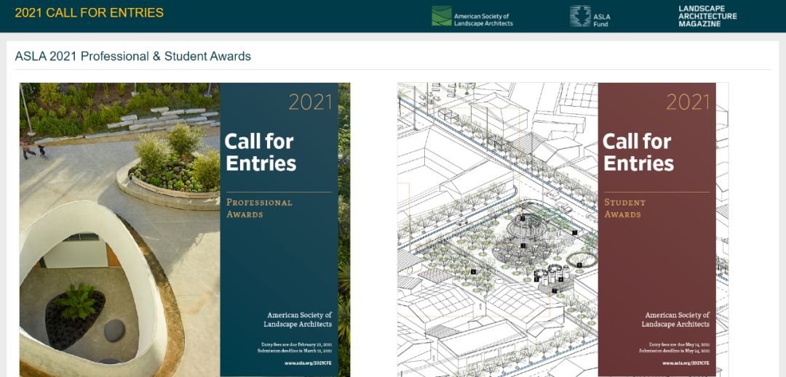Click the 2021 year on the maroon panel
Viewport: 786px width, 377px height.
tap(688, 102)
